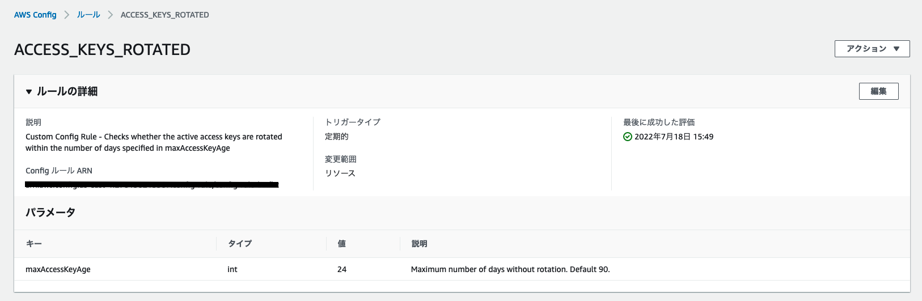Click the ACCESS_KEYS_ROTATED breadcrumb text
This screenshot has height=301, width=922.
point(165,15)
